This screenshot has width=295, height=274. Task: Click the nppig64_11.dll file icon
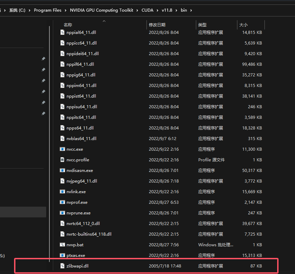62,75
